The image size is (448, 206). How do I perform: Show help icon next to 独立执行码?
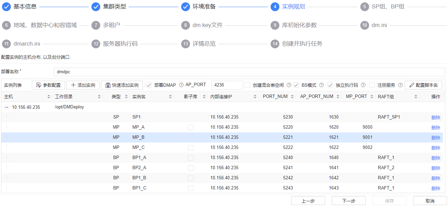click(363, 85)
